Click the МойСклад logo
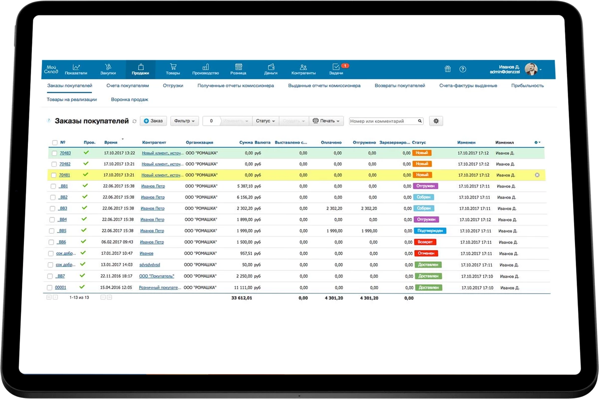Viewport: 599px width, 399px height. click(x=51, y=69)
